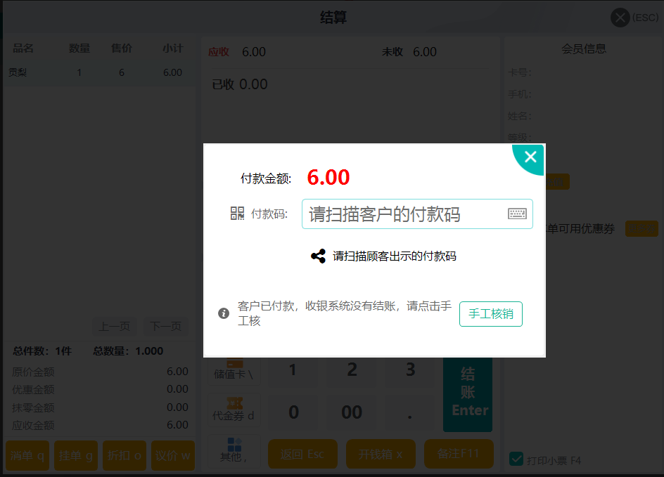Close checkout window with ESC X icon

pos(620,18)
